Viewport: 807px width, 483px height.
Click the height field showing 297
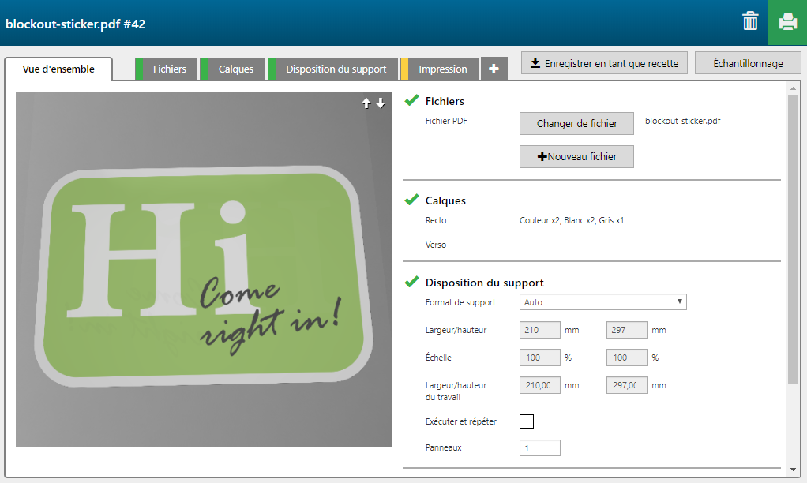(x=627, y=330)
